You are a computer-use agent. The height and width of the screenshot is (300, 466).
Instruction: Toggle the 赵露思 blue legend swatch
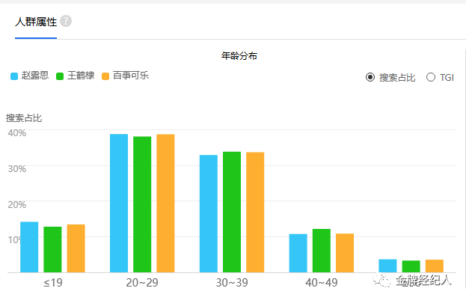pyautogui.click(x=14, y=76)
